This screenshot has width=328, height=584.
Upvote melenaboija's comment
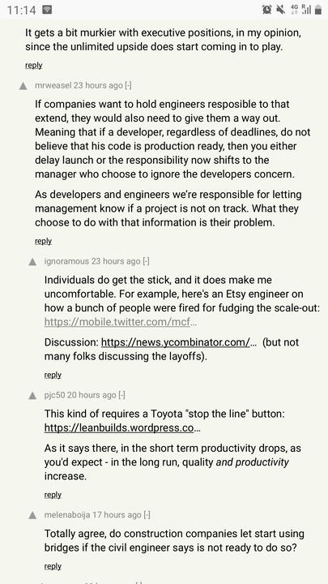point(32,516)
